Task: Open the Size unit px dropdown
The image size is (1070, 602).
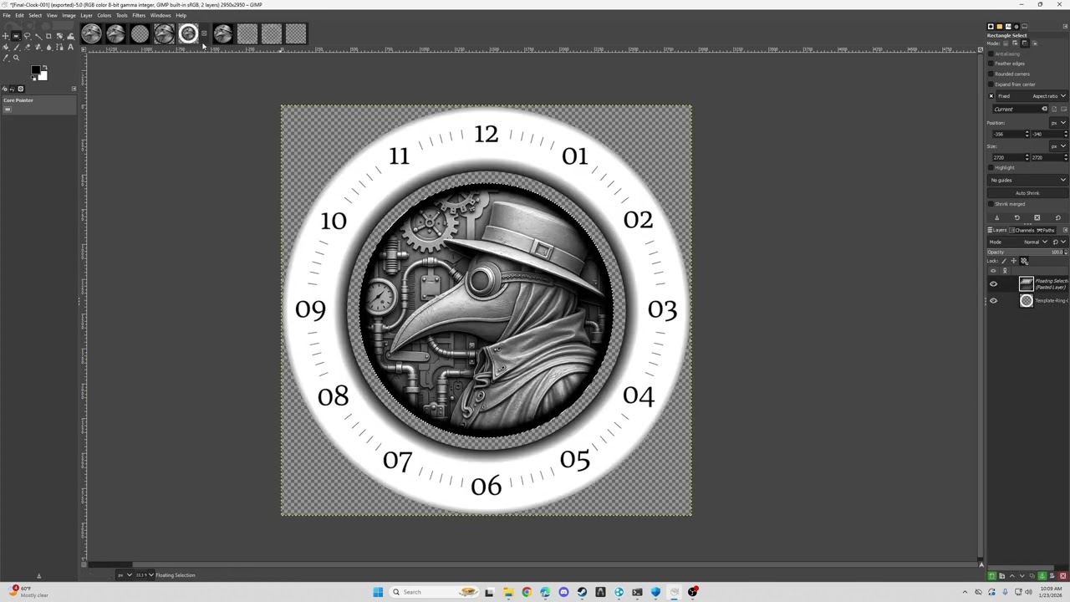Action: tap(1058, 146)
